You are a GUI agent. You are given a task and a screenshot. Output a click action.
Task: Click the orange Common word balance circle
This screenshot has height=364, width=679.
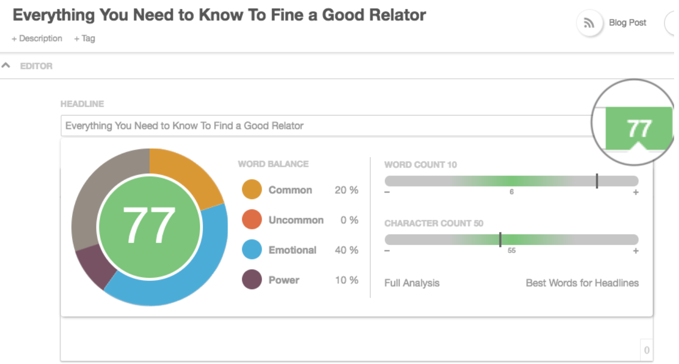tap(252, 190)
